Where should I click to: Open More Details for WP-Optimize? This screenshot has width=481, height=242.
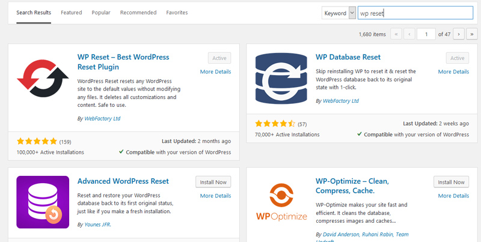[x=454, y=196]
